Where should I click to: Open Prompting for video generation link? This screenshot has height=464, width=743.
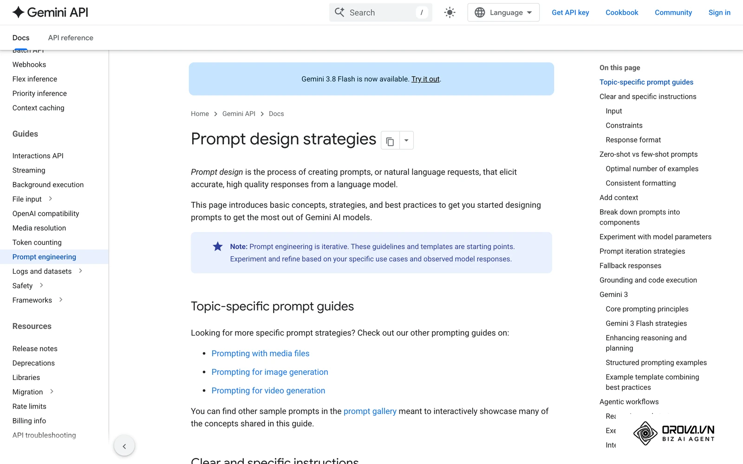tap(268, 391)
